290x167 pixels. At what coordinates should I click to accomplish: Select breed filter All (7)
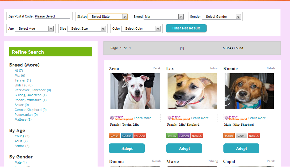19,70
